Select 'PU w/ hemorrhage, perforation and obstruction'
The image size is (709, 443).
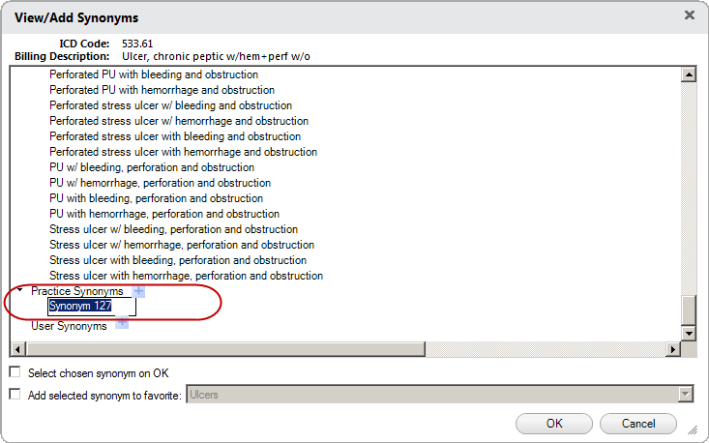(160, 183)
